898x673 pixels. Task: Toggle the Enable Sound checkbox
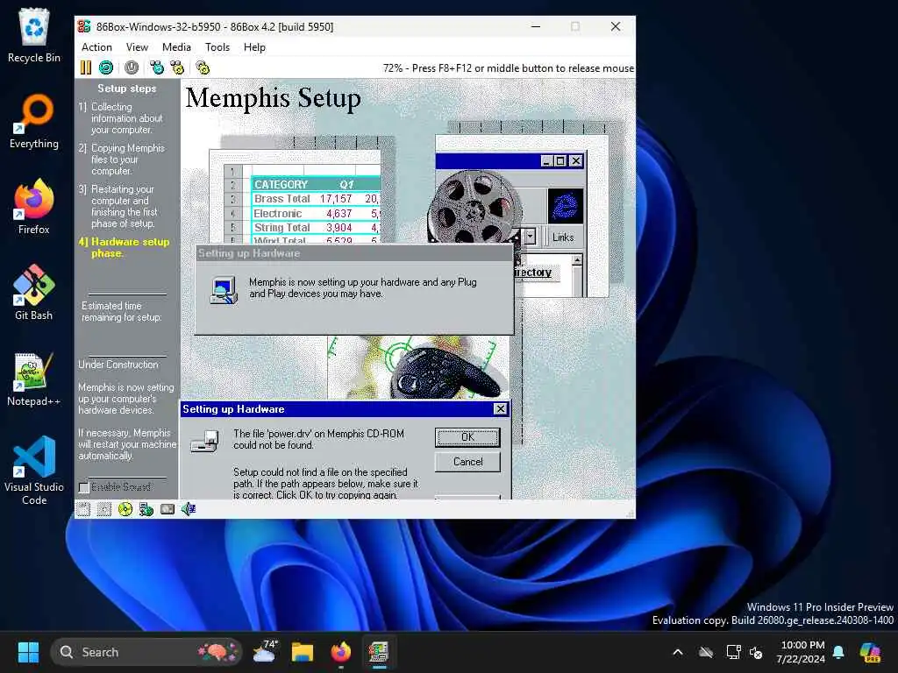84,487
